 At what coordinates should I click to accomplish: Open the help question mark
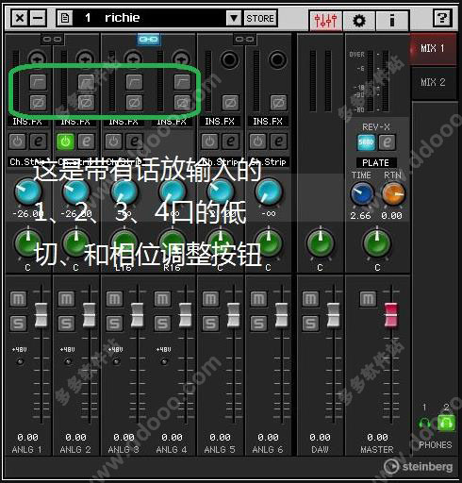pos(442,18)
